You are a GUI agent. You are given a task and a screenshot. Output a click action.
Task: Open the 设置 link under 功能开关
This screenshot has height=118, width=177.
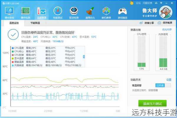pyautogui.click(x=169, y=80)
